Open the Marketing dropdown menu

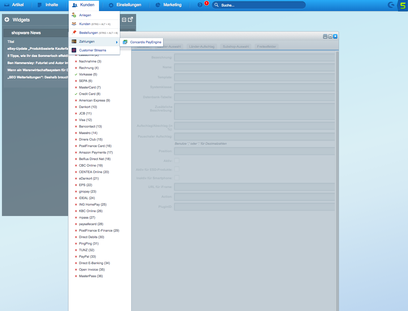pos(168,5)
